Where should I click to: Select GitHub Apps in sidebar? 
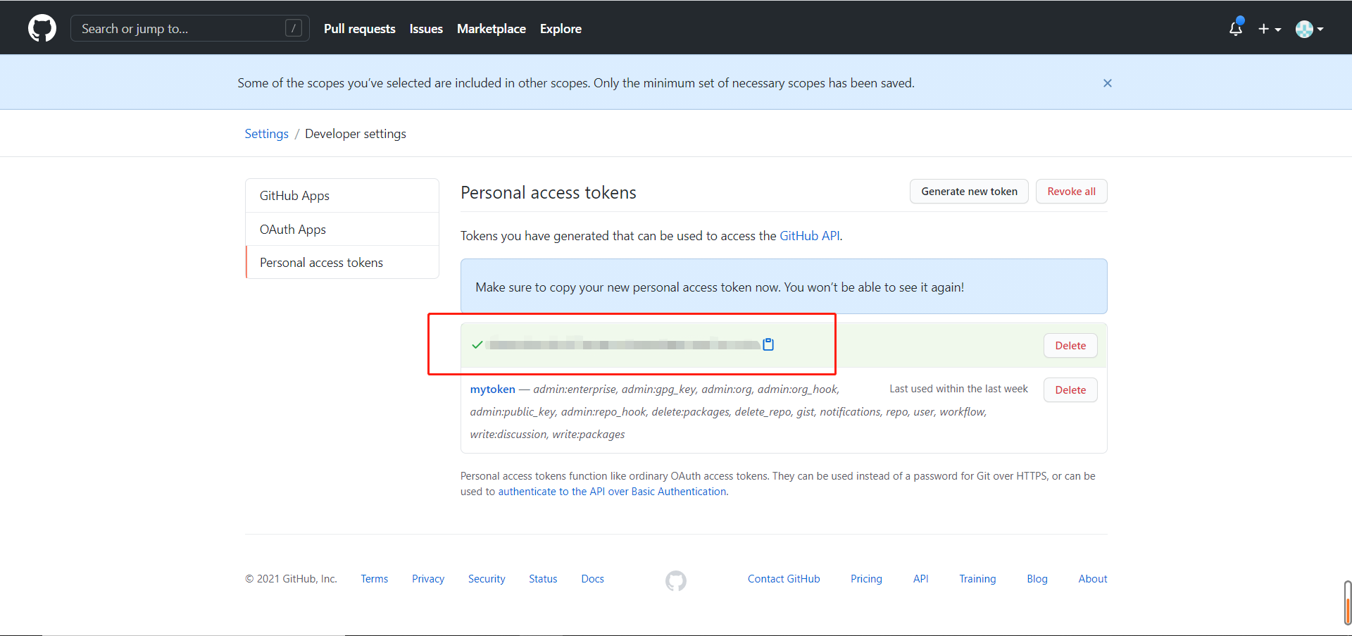click(x=342, y=196)
